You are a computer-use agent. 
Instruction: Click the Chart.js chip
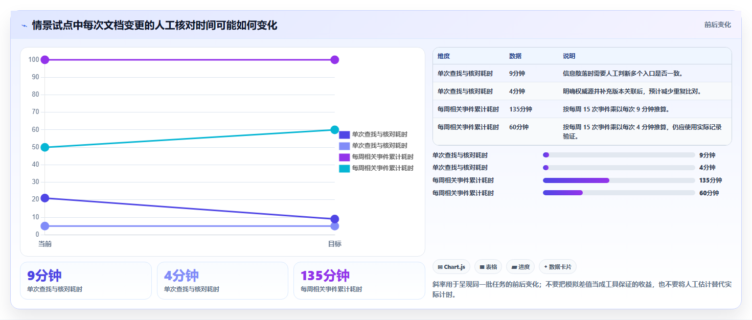[451, 267]
